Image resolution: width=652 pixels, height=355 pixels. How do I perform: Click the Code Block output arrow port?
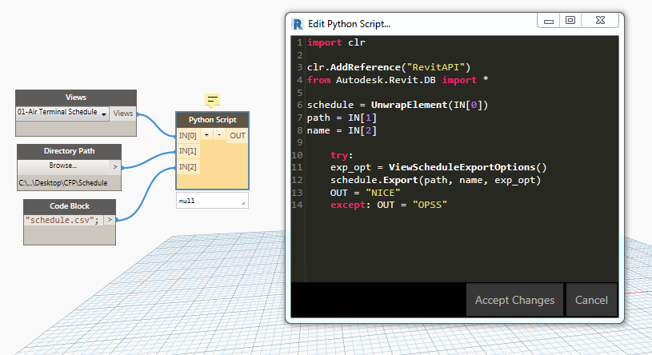coord(110,220)
